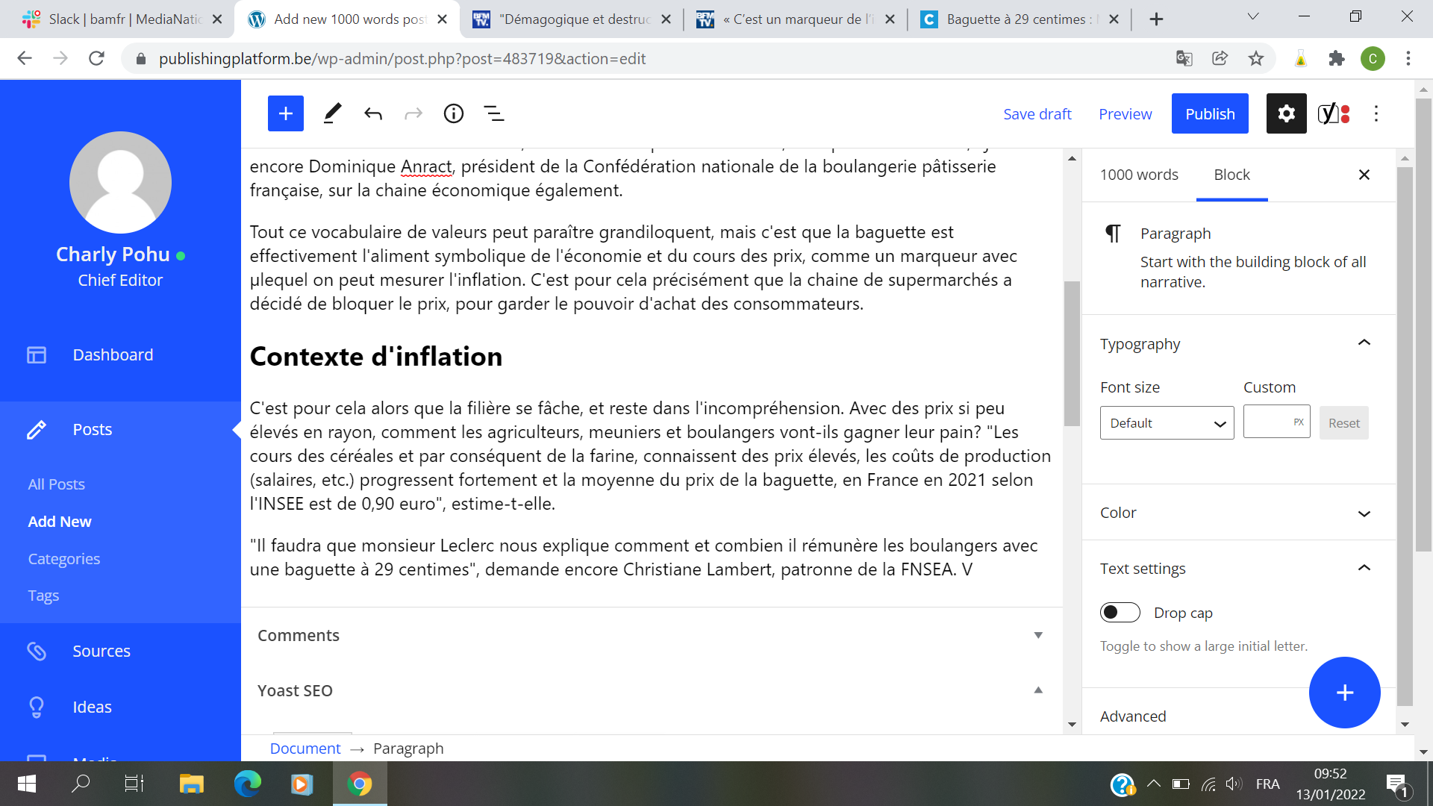
Task: Open the Font size Default dropdown
Action: (1167, 423)
